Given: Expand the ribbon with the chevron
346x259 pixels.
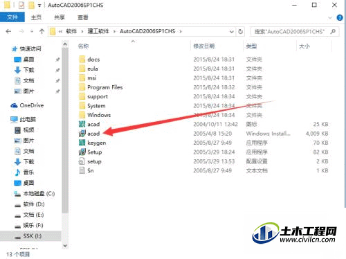Looking at the screenshot, I should coord(330,18).
